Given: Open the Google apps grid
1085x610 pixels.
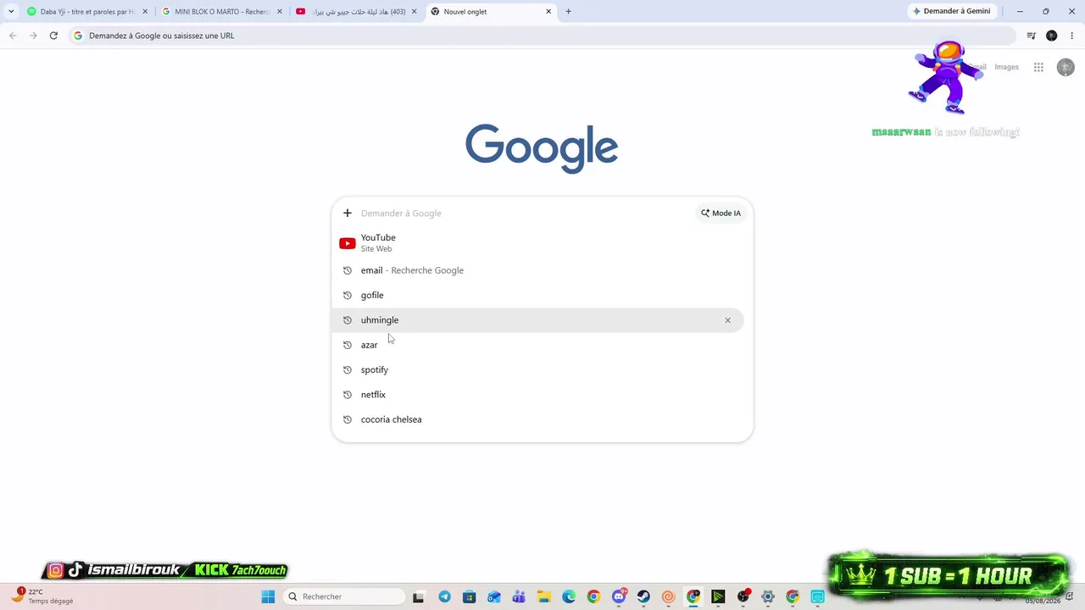Looking at the screenshot, I should (x=1038, y=68).
